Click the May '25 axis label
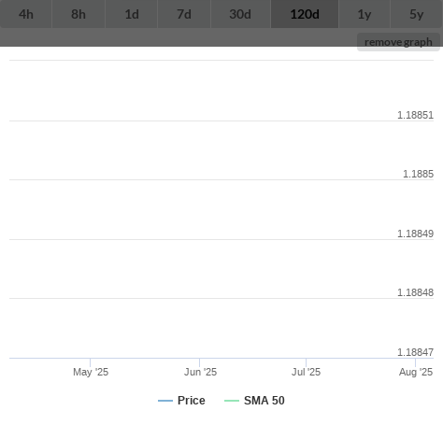 point(91,372)
